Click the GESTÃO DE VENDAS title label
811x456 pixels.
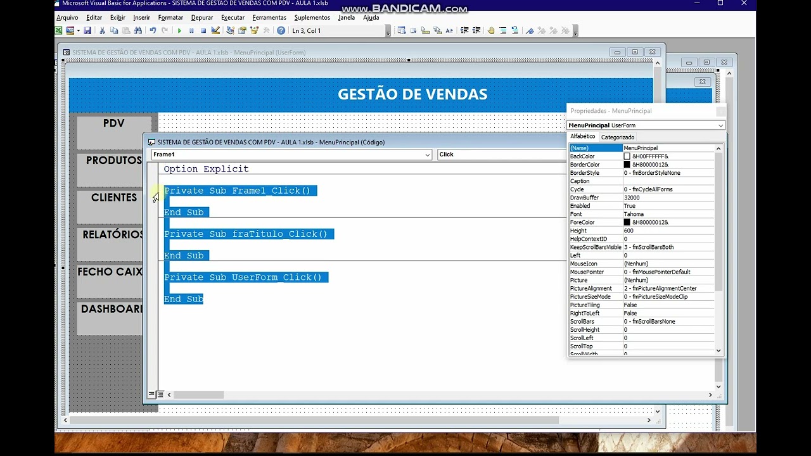point(412,94)
